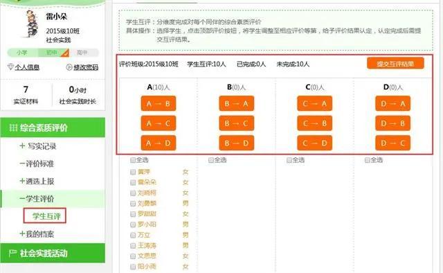
Task: Click the 提交互评结果 submit button
Action: point(395,63)
